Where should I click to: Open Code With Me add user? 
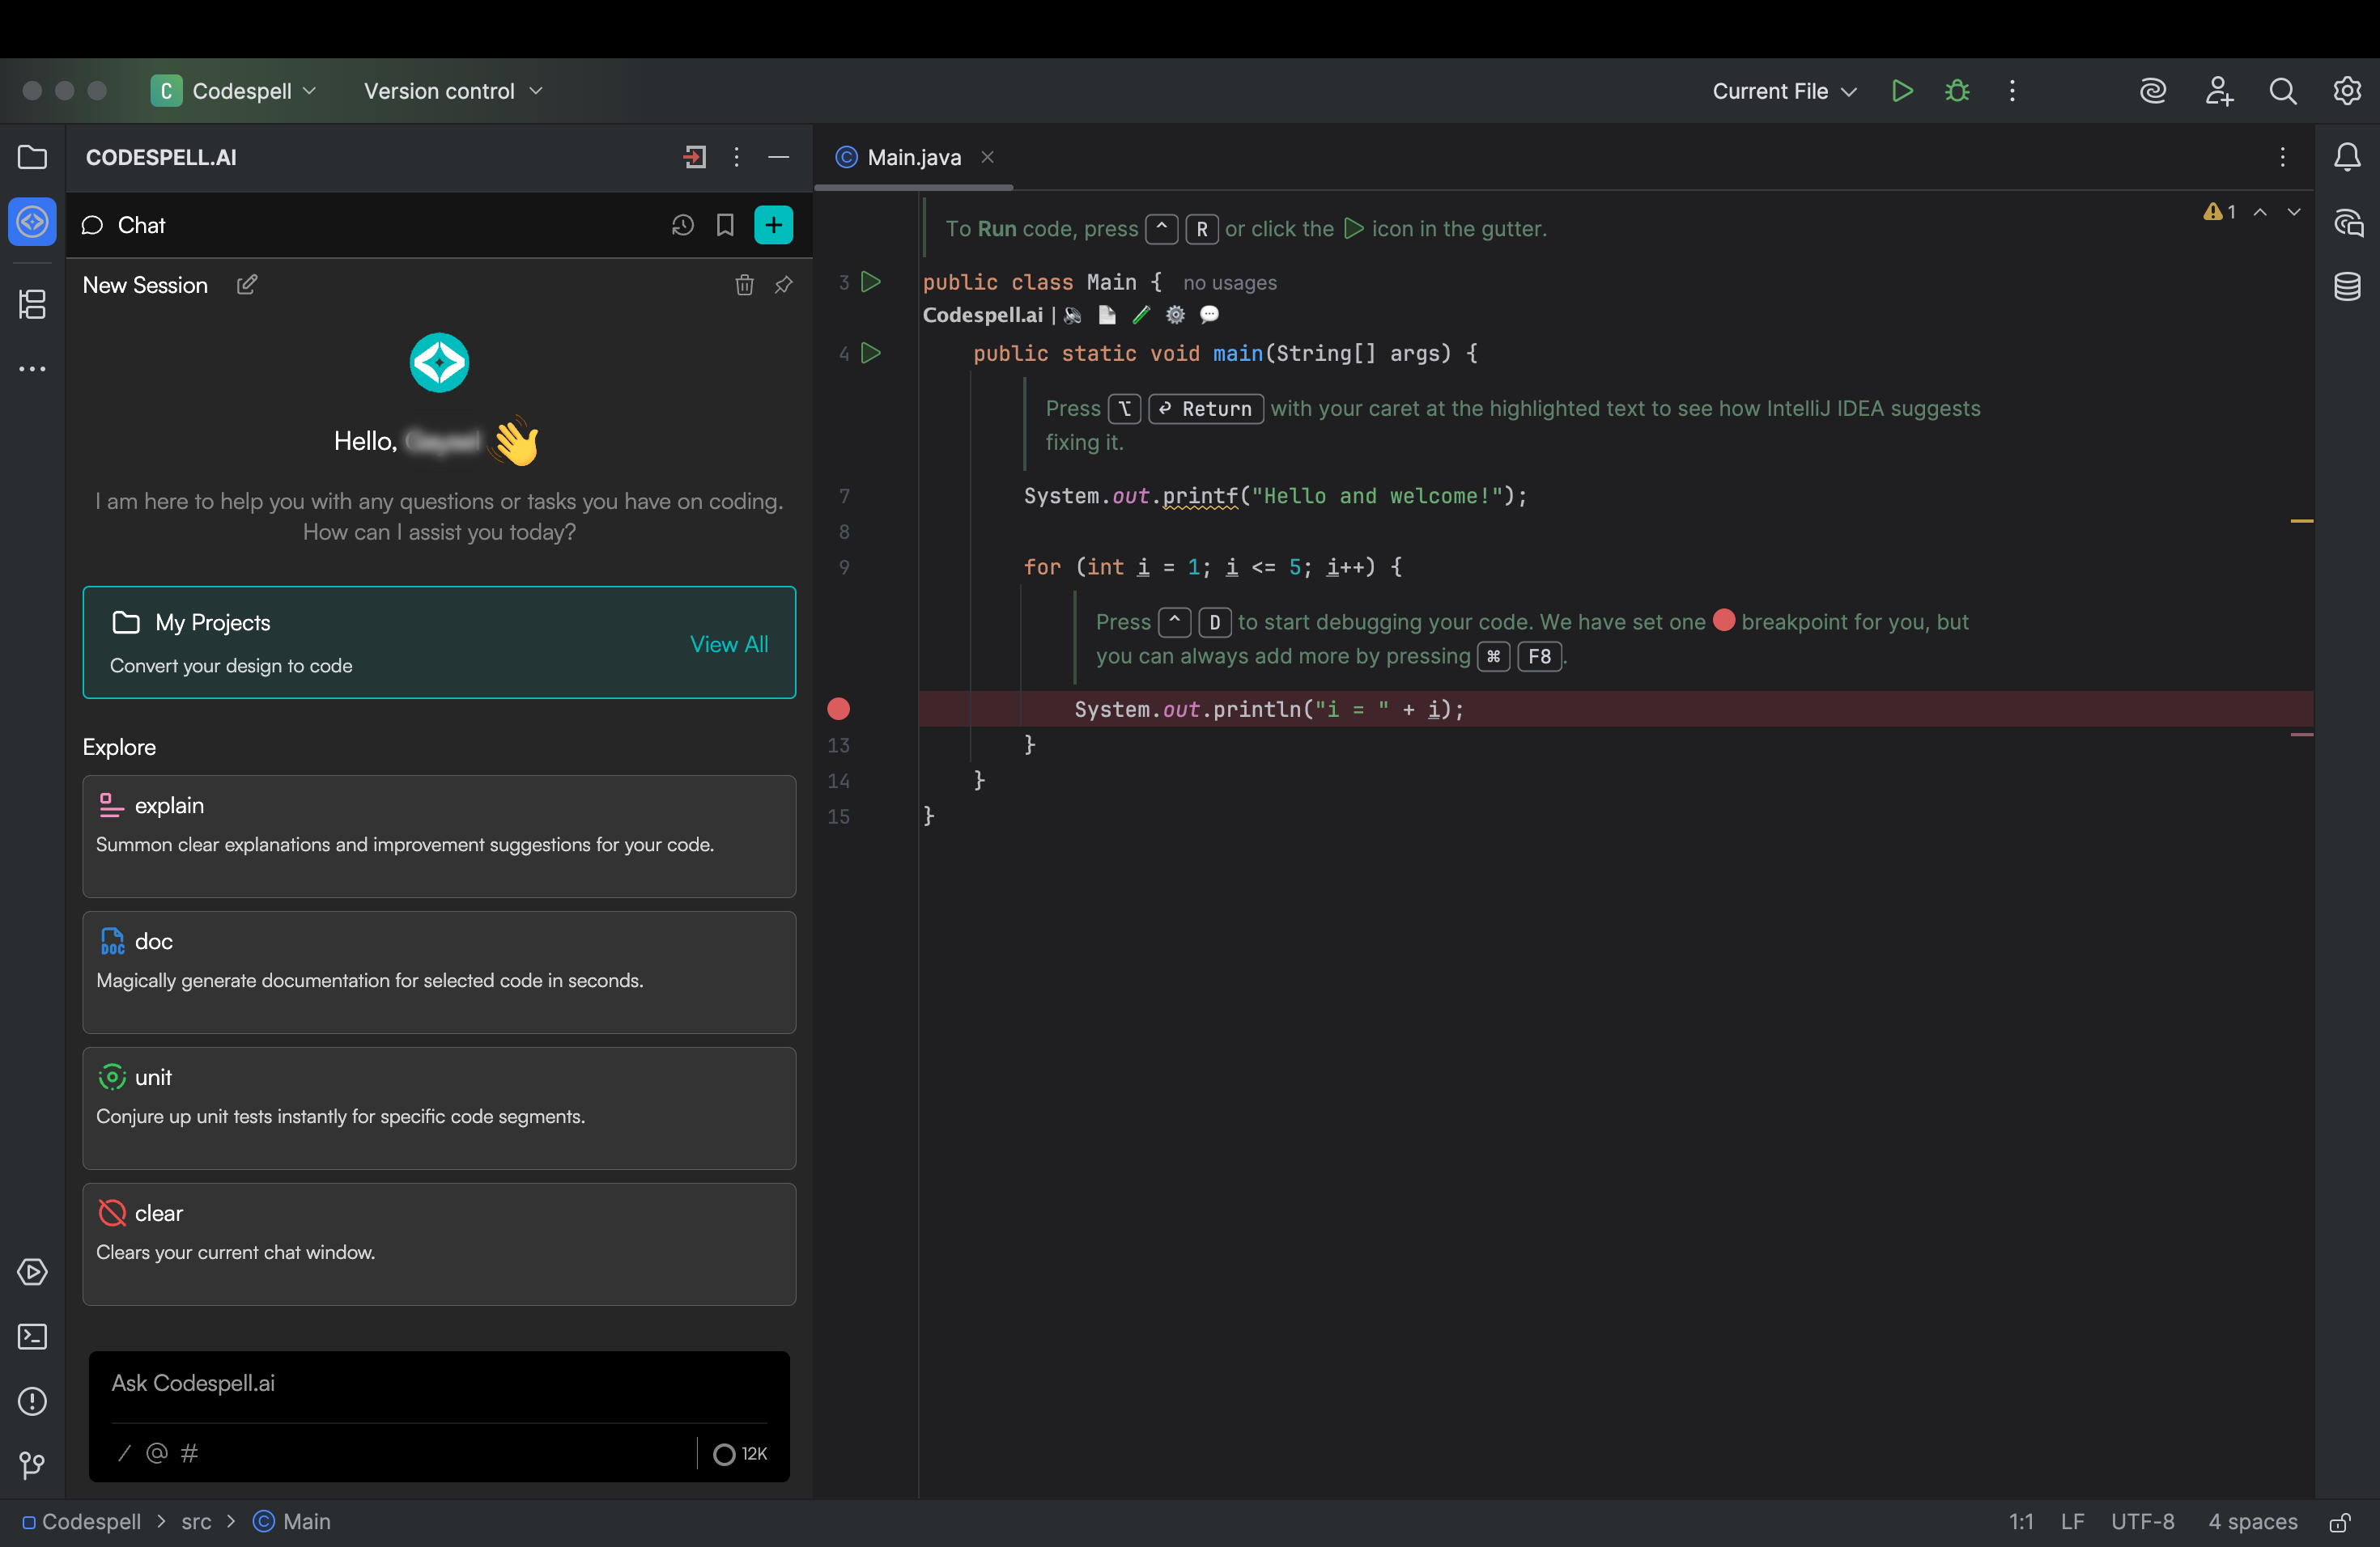click(x=2219, y=91)
